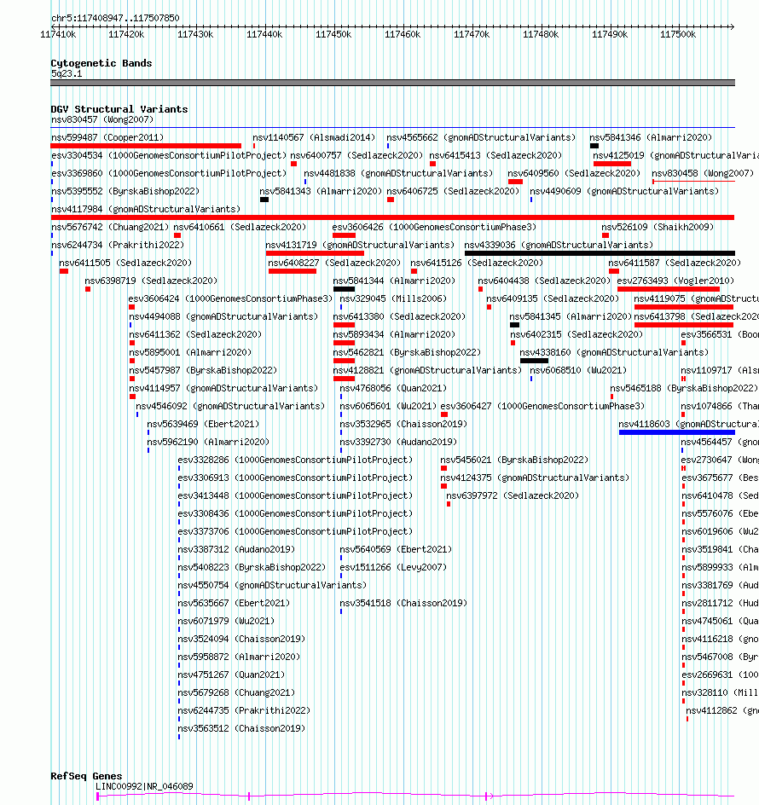Open nsv5395552 (ByrskaBishop2022) label

click(125, 192)
